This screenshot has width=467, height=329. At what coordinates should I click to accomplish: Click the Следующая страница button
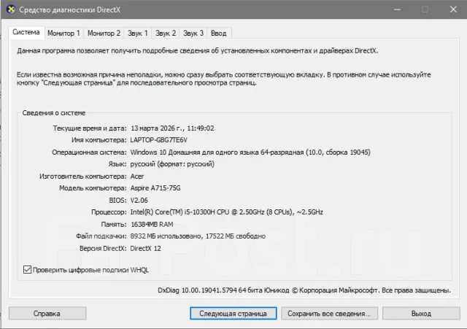pos(233,314)
